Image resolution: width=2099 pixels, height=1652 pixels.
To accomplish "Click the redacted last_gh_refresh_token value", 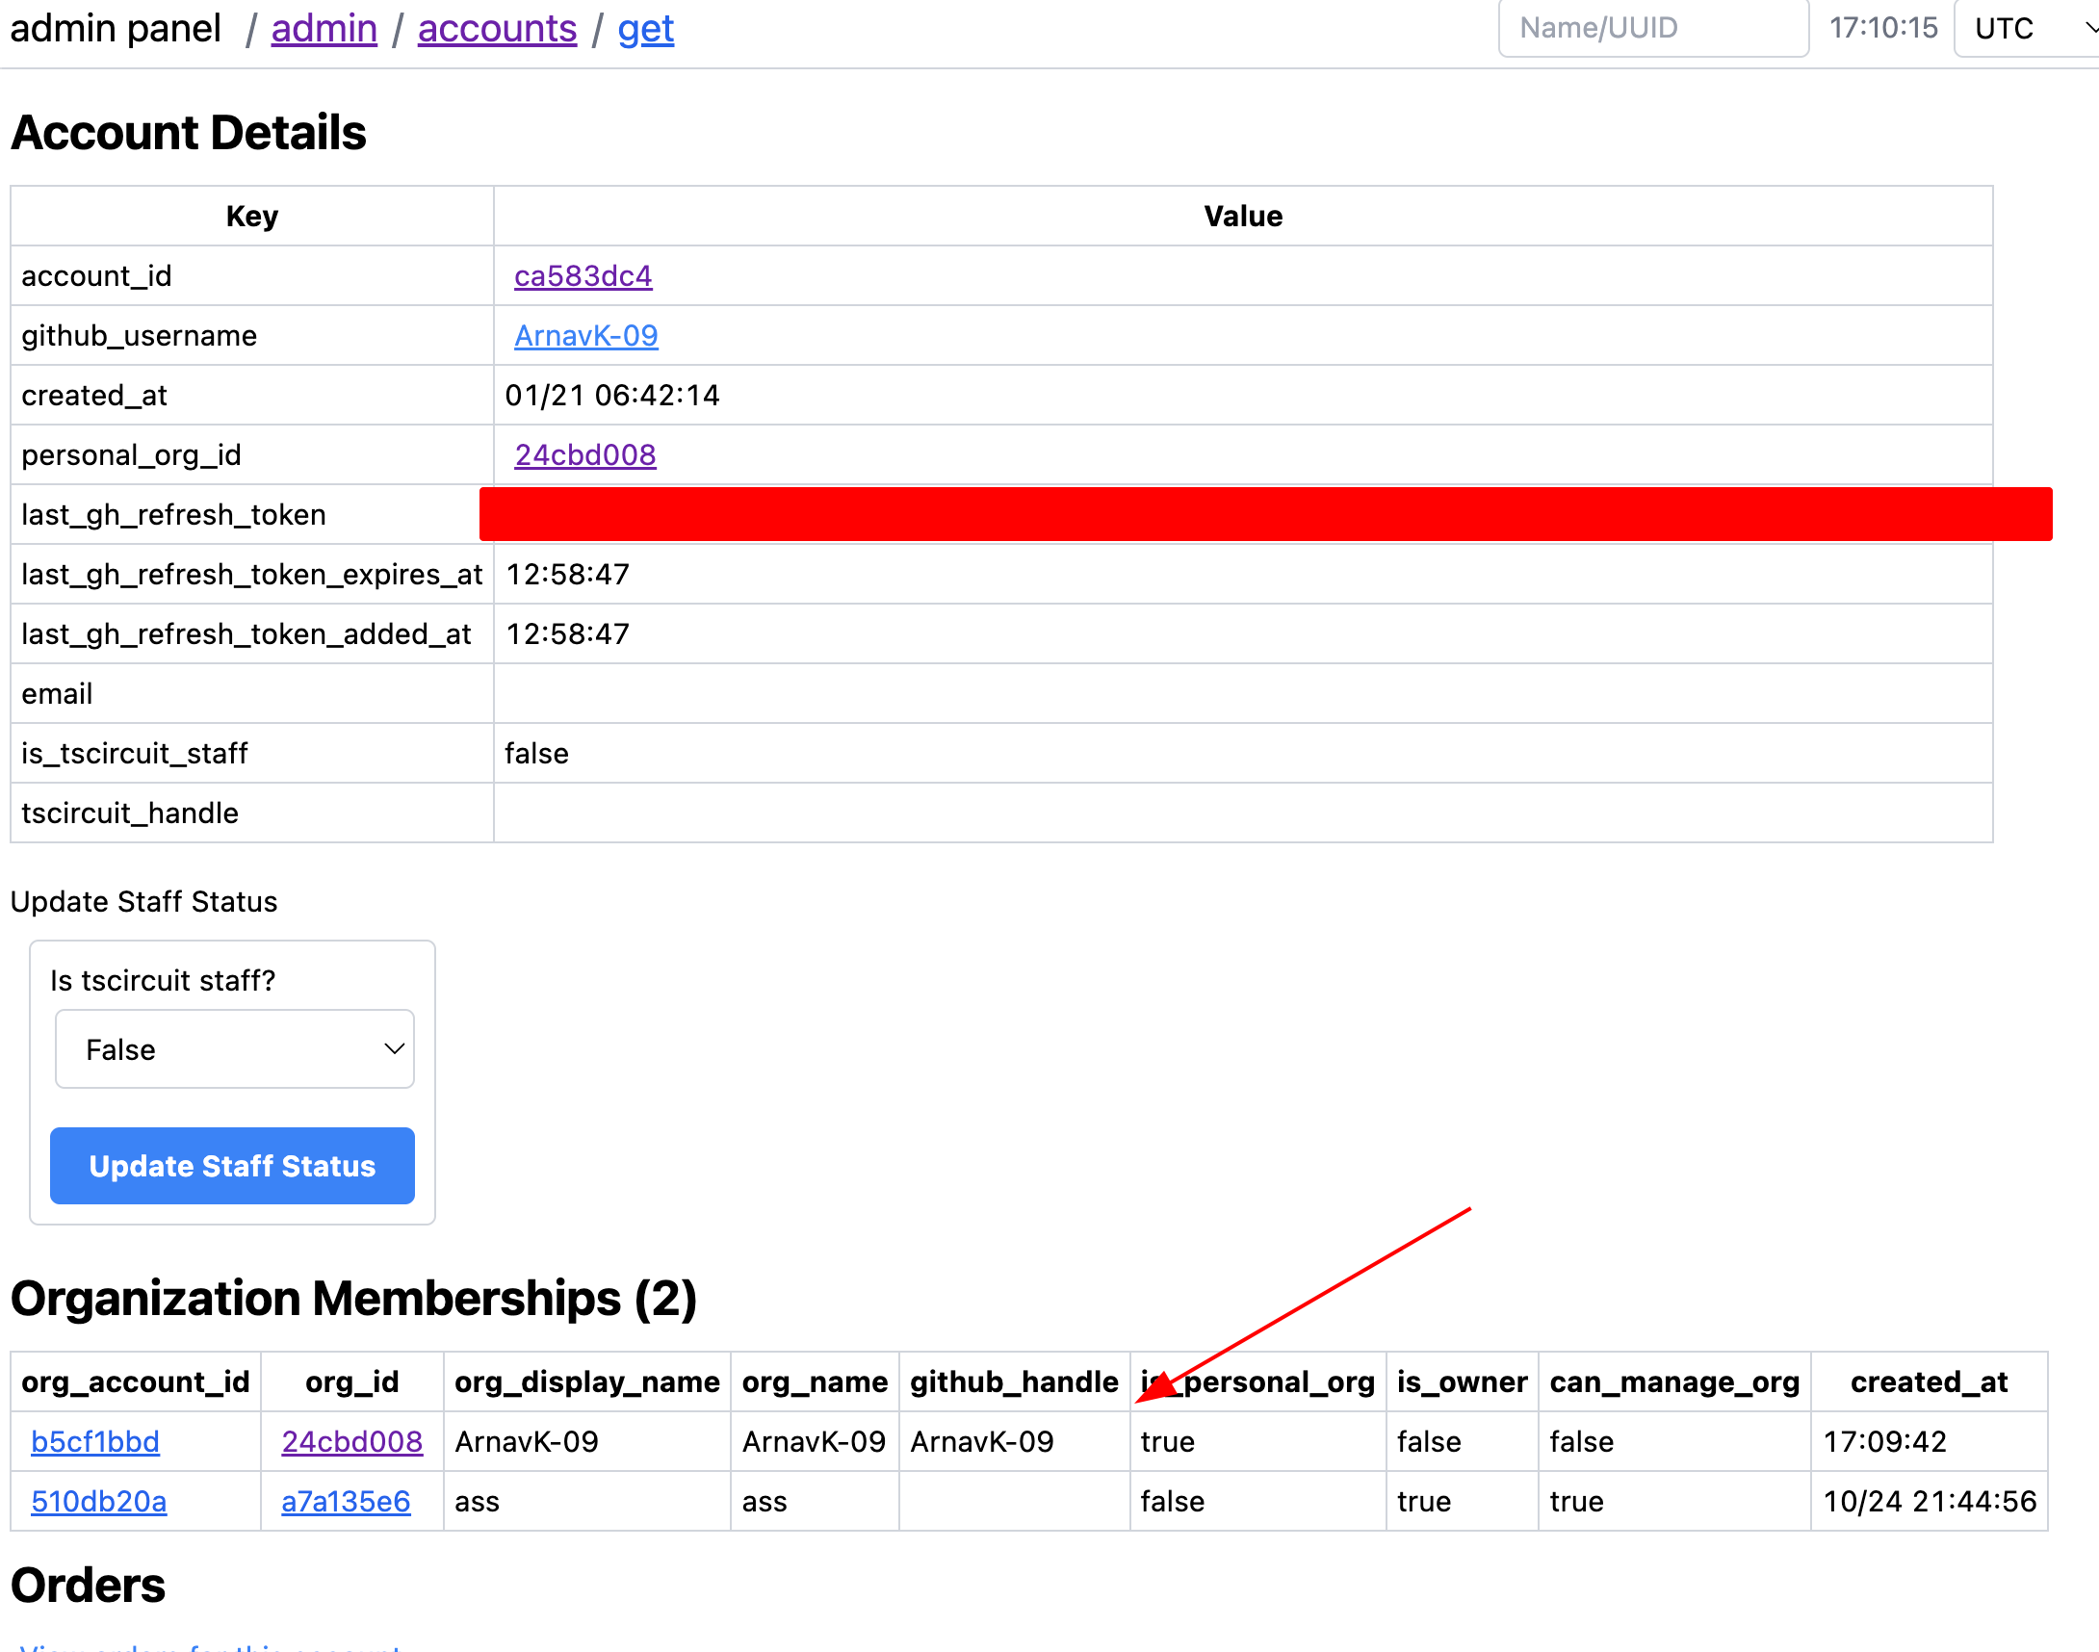I will (1264, 514).
